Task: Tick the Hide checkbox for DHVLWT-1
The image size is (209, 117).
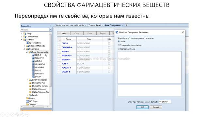Action: 109,47
